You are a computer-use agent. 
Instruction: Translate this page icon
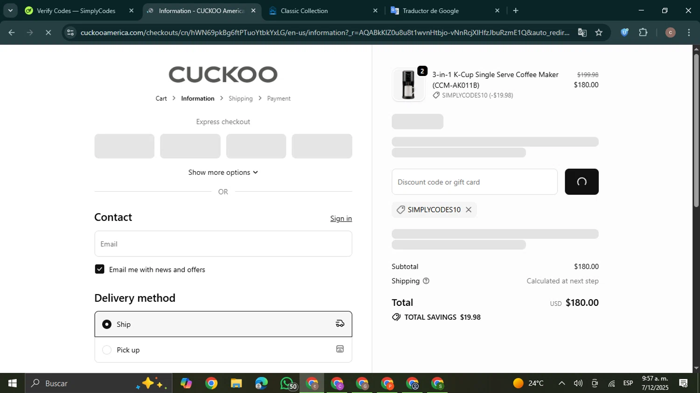coord(582,33)
